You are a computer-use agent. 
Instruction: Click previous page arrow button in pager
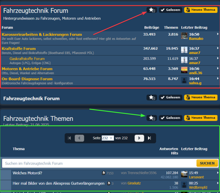click(79, 138)
